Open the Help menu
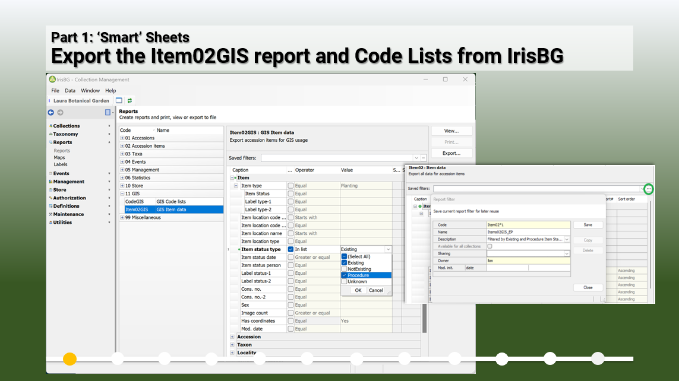Screen dimensions: 679x381 click(110, 90)
